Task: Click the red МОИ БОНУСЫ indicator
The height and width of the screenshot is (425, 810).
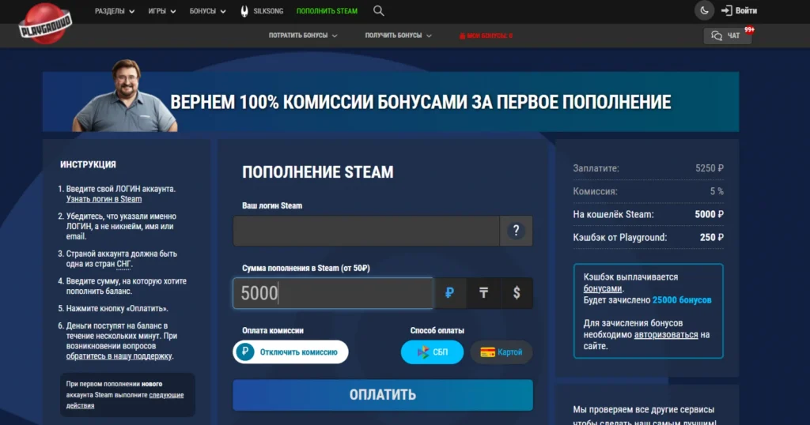Action: point(486,36)
